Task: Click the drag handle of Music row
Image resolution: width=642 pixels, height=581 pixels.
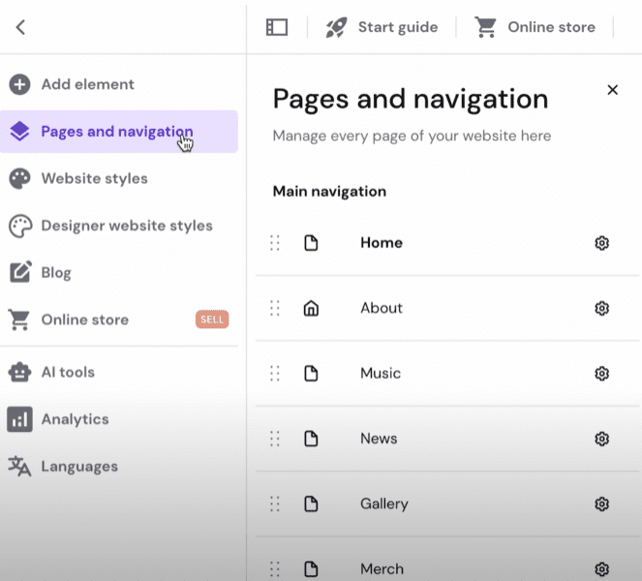Action: click(275, 374)
